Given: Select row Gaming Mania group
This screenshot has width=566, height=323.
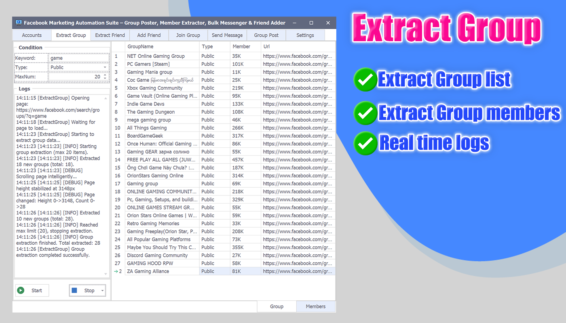Looking at the screenshot, I should tap(224, 72).
